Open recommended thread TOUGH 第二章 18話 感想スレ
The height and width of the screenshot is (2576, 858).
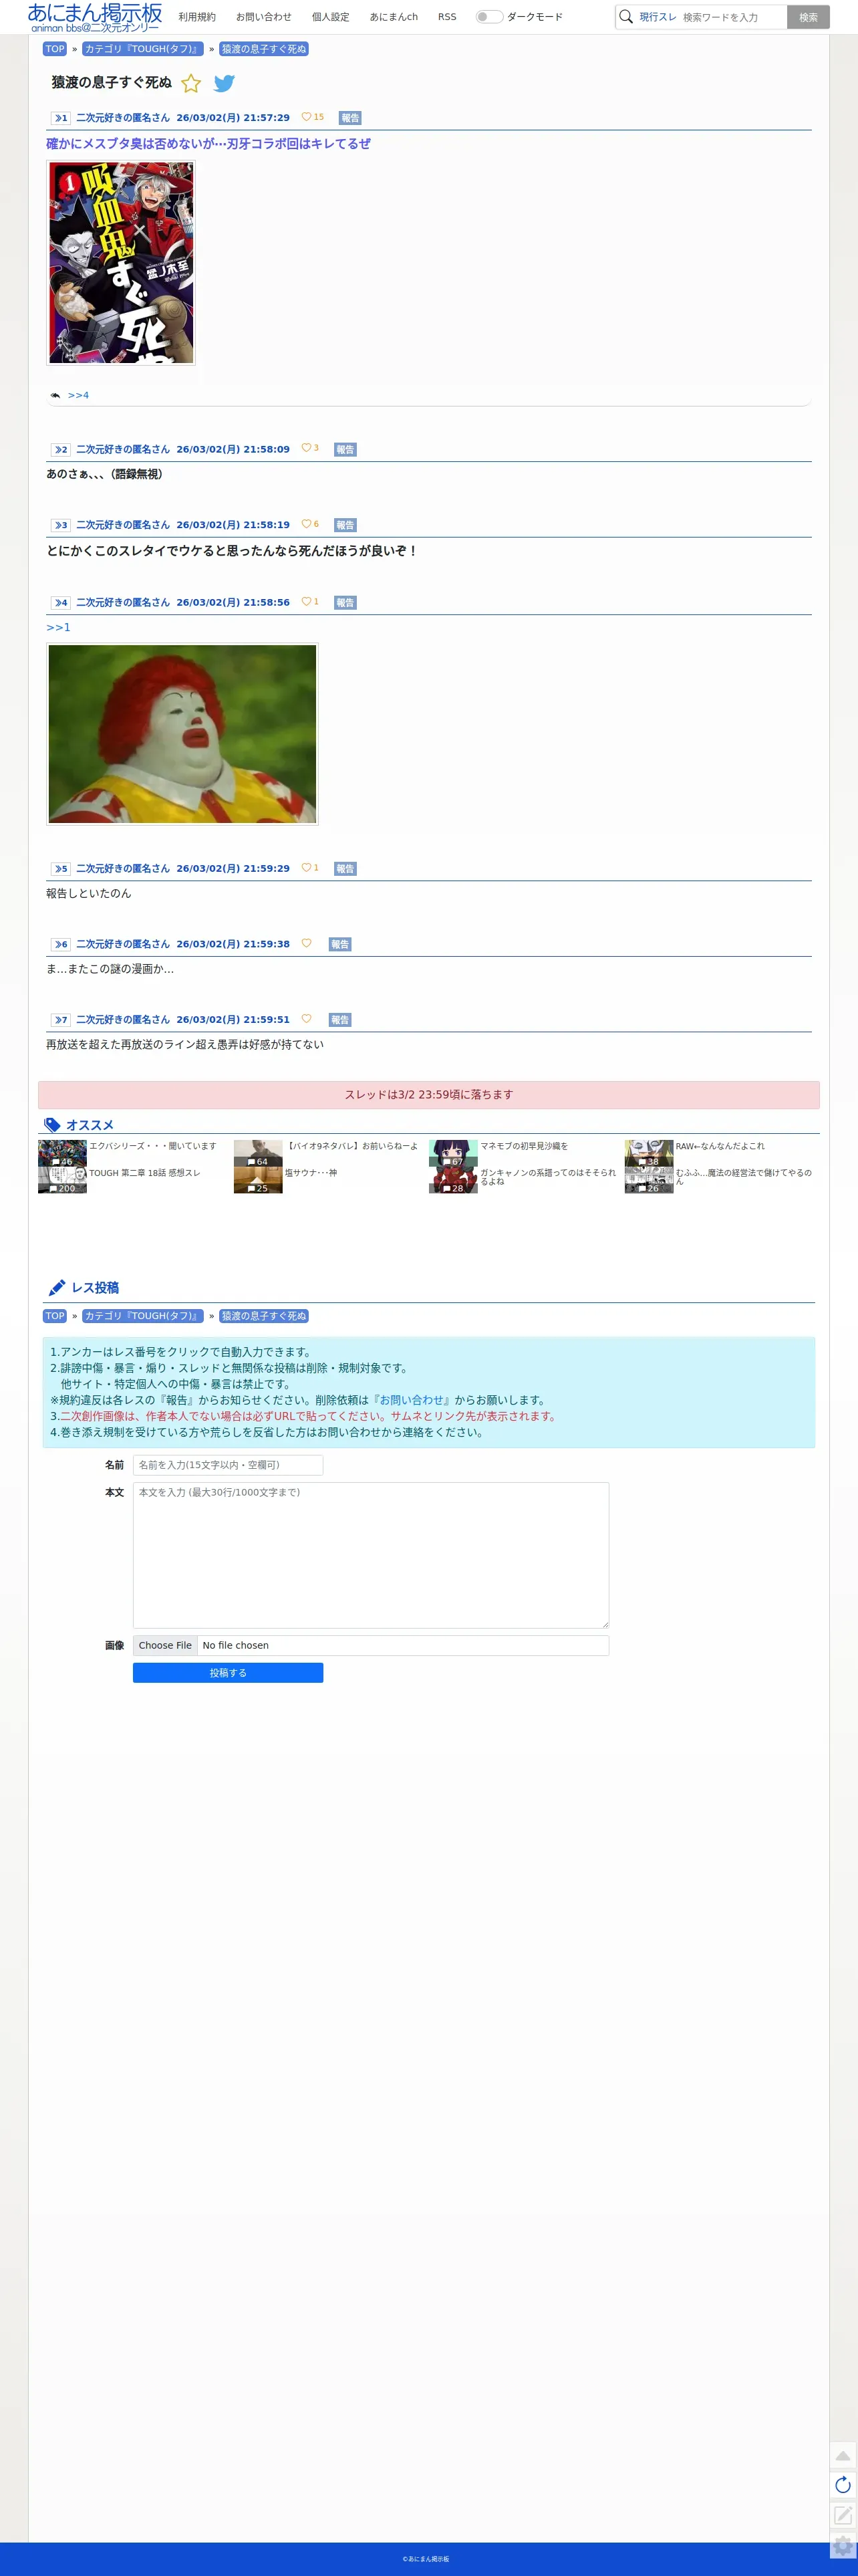click(x=144, y=1173)
